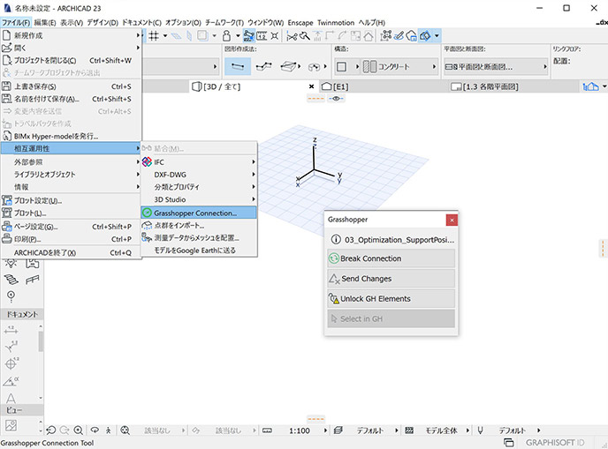Viewport: 608px width, 449px height.
Task: Open ヘルプ(H) menu
Action: click(371, 22)
